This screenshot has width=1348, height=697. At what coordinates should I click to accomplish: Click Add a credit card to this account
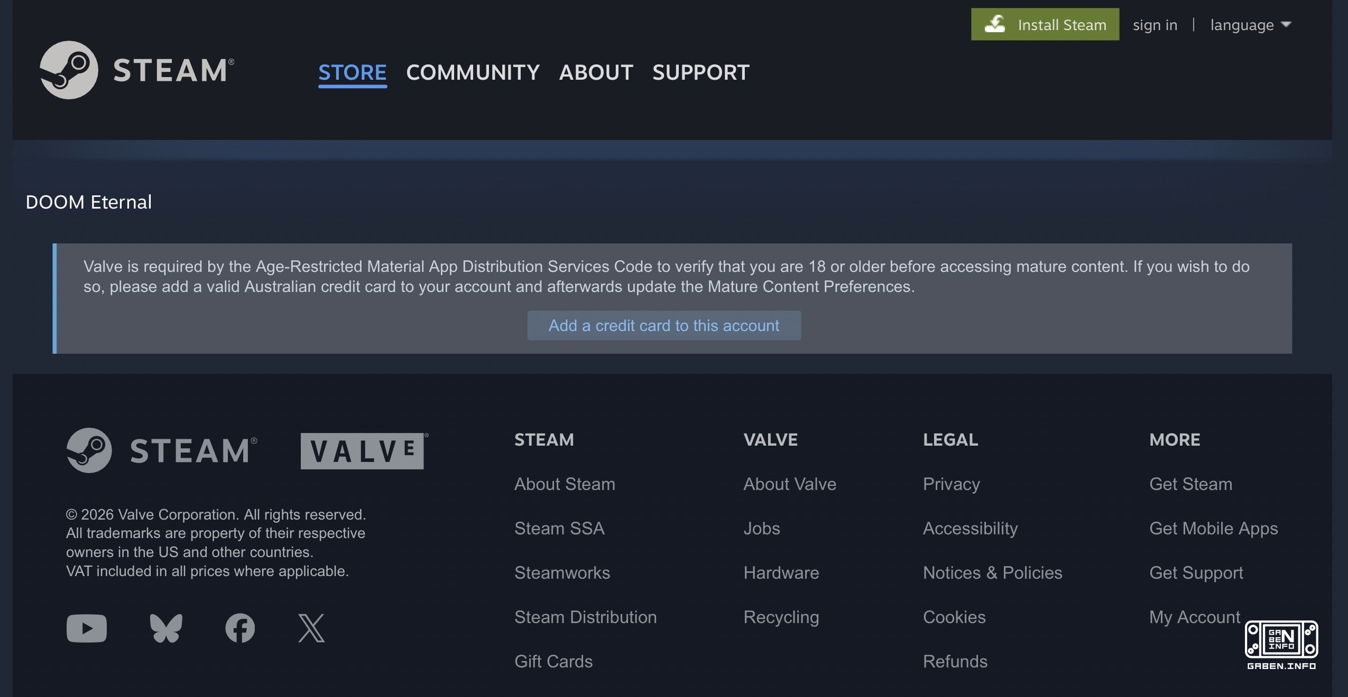click(x=664, y=325)
